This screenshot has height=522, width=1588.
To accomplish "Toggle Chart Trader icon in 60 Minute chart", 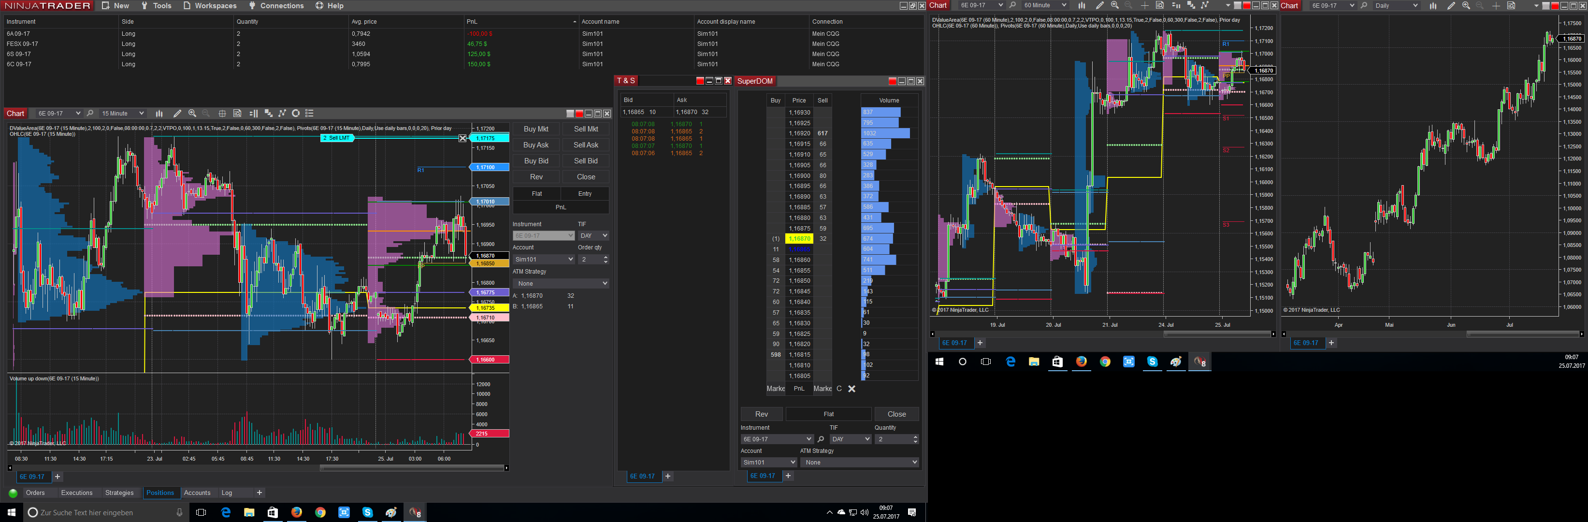I will click(x=1176, y=5).
